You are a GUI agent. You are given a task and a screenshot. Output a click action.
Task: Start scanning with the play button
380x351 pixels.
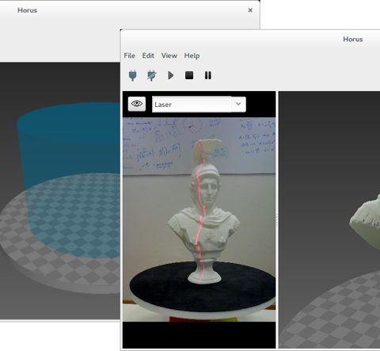171,75
